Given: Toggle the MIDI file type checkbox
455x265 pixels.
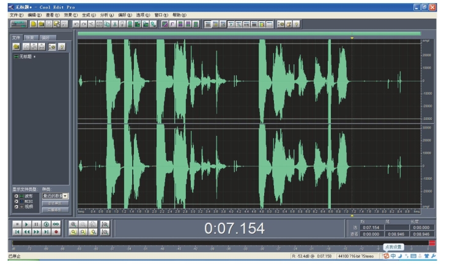Looking at the screenshot, I should tap(16, 201).
